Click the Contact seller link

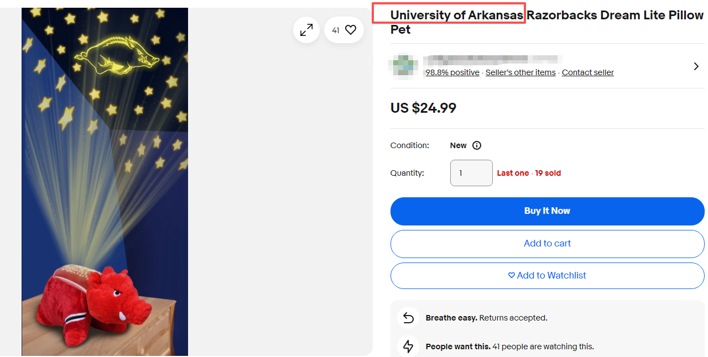[x=588, y=72]
